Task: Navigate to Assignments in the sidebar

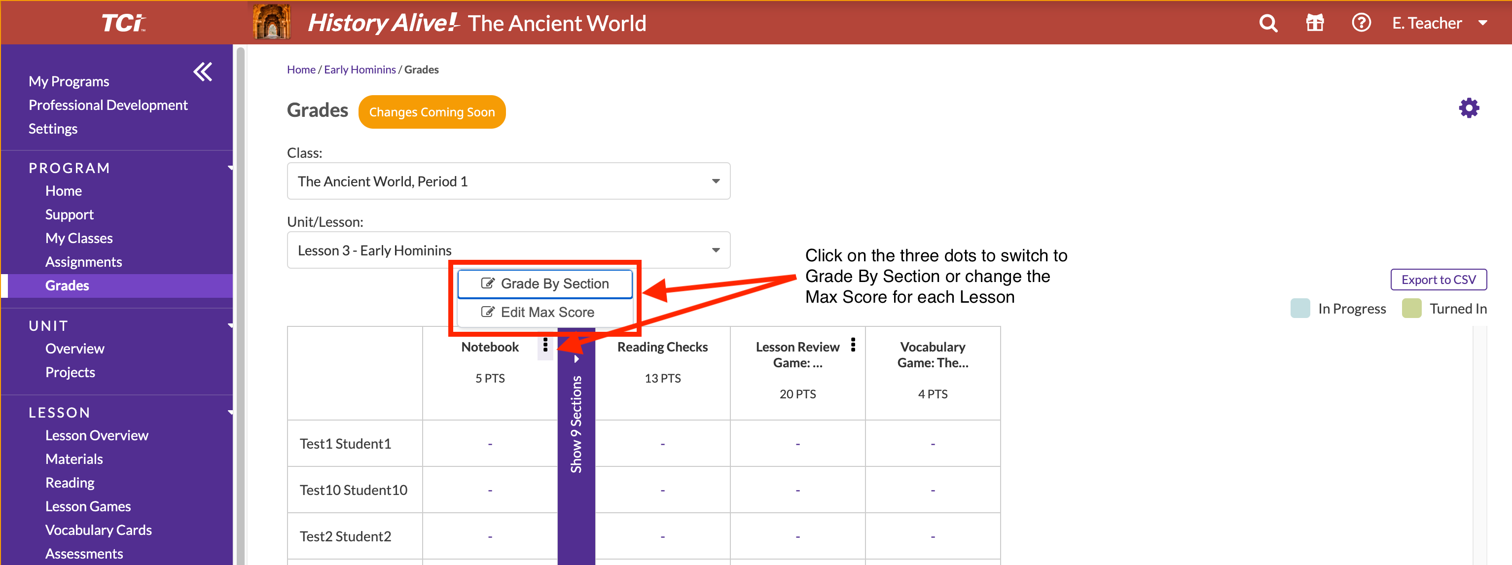Action: pos(83,261)
